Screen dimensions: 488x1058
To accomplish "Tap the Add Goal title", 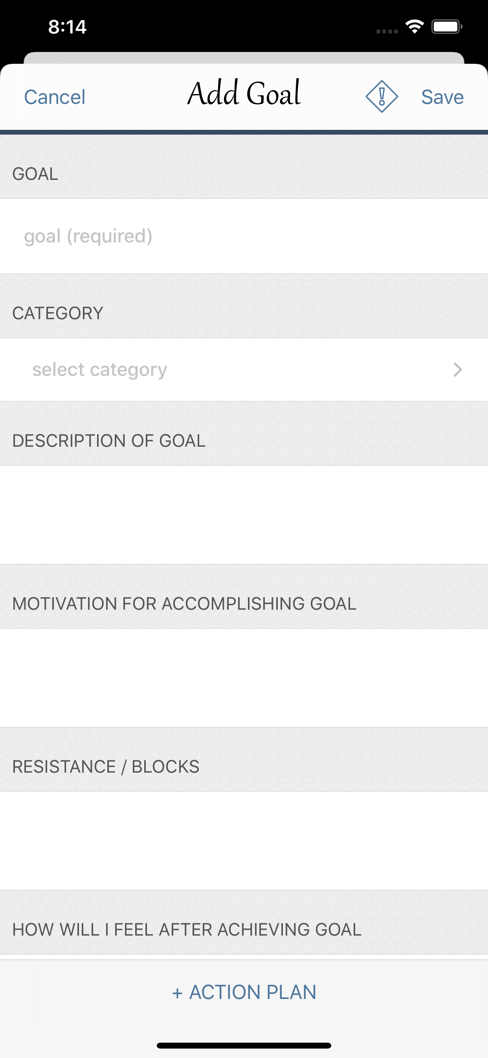I will [x=244, y=93].
